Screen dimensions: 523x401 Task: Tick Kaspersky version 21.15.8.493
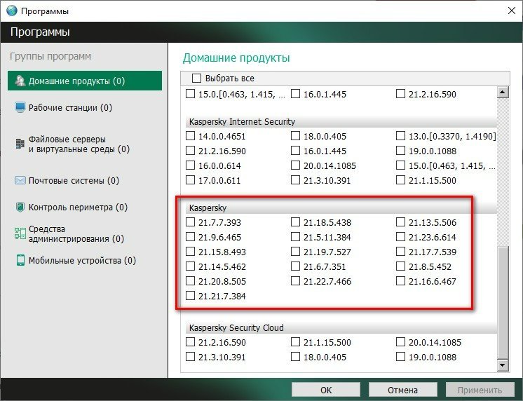190,252
